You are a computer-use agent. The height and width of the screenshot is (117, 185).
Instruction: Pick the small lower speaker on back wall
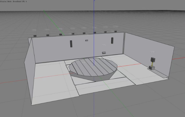click(x=104, y=52)
